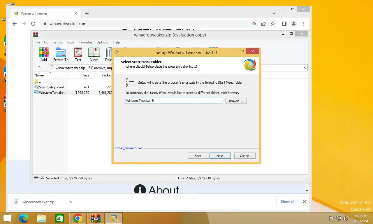Open File Explorer from taskbar
This screenshot has width=373, height=224.
click(42, 218)
